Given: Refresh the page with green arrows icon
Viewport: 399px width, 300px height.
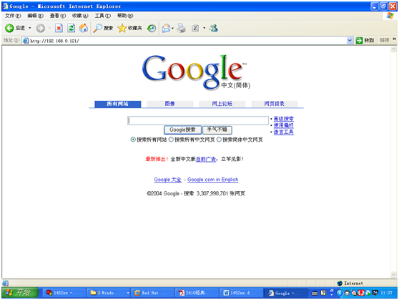Looking at the screenshot, I should [72, 28].
